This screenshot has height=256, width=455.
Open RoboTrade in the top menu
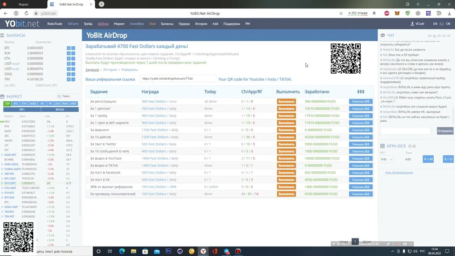[x=55, y=24]
